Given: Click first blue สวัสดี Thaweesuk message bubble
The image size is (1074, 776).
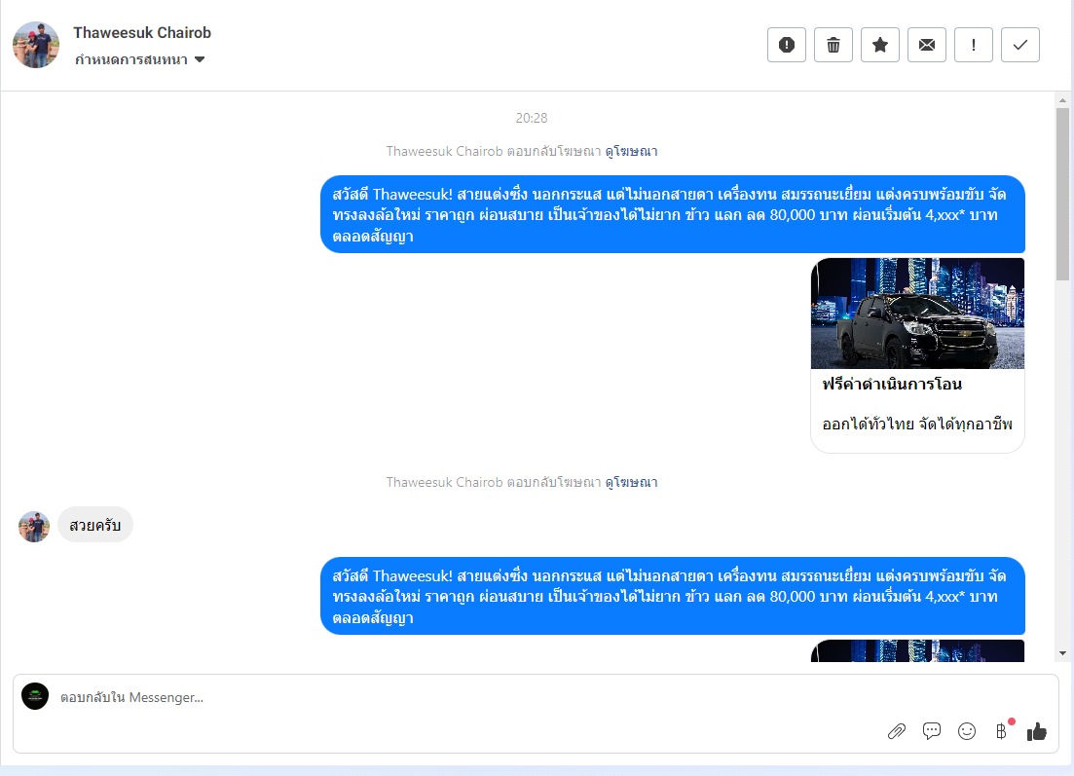Looking at the screenshot, I should pyautogui.click(x=673, y=214).
